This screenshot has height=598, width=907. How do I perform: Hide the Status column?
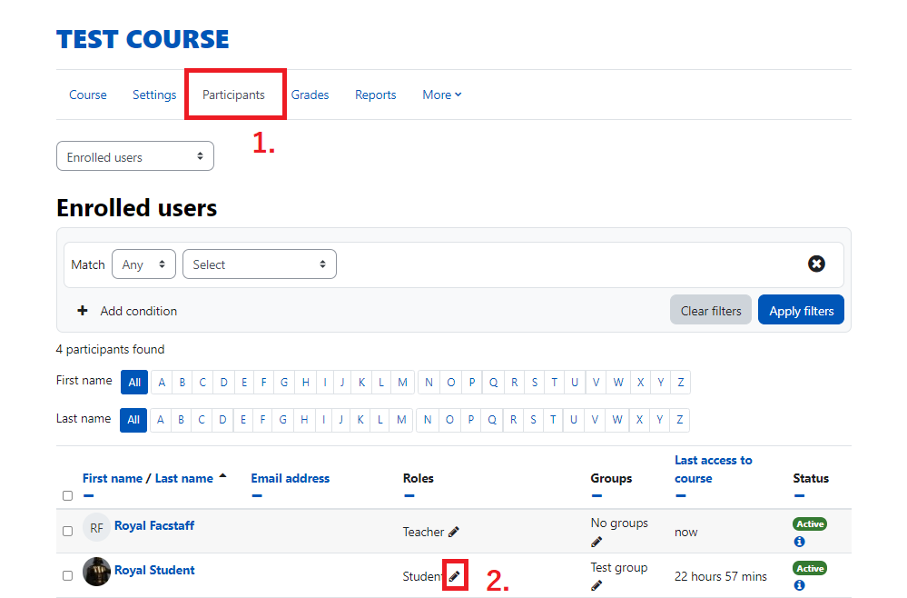click(x=799, y=495)
